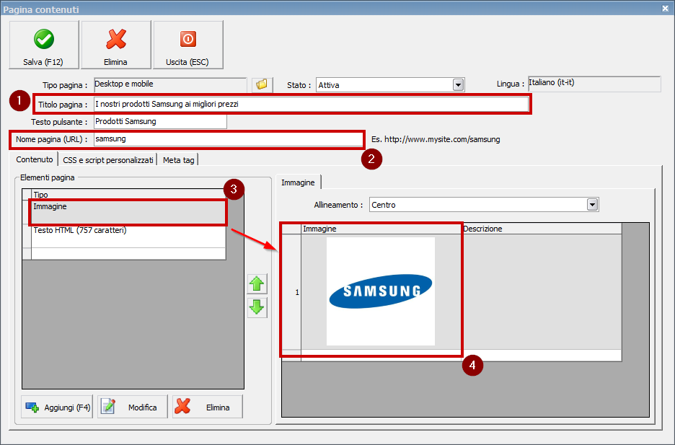This screenshot has height=445, width=675.
Task: Click the Immagine column header in image grid
Action: 381,229
